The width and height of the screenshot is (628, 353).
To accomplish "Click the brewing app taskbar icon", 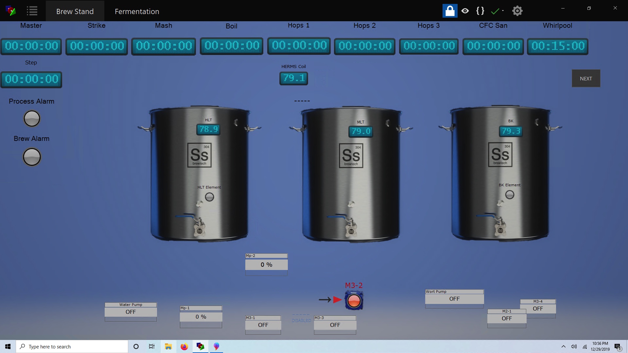I will (200, 346).
